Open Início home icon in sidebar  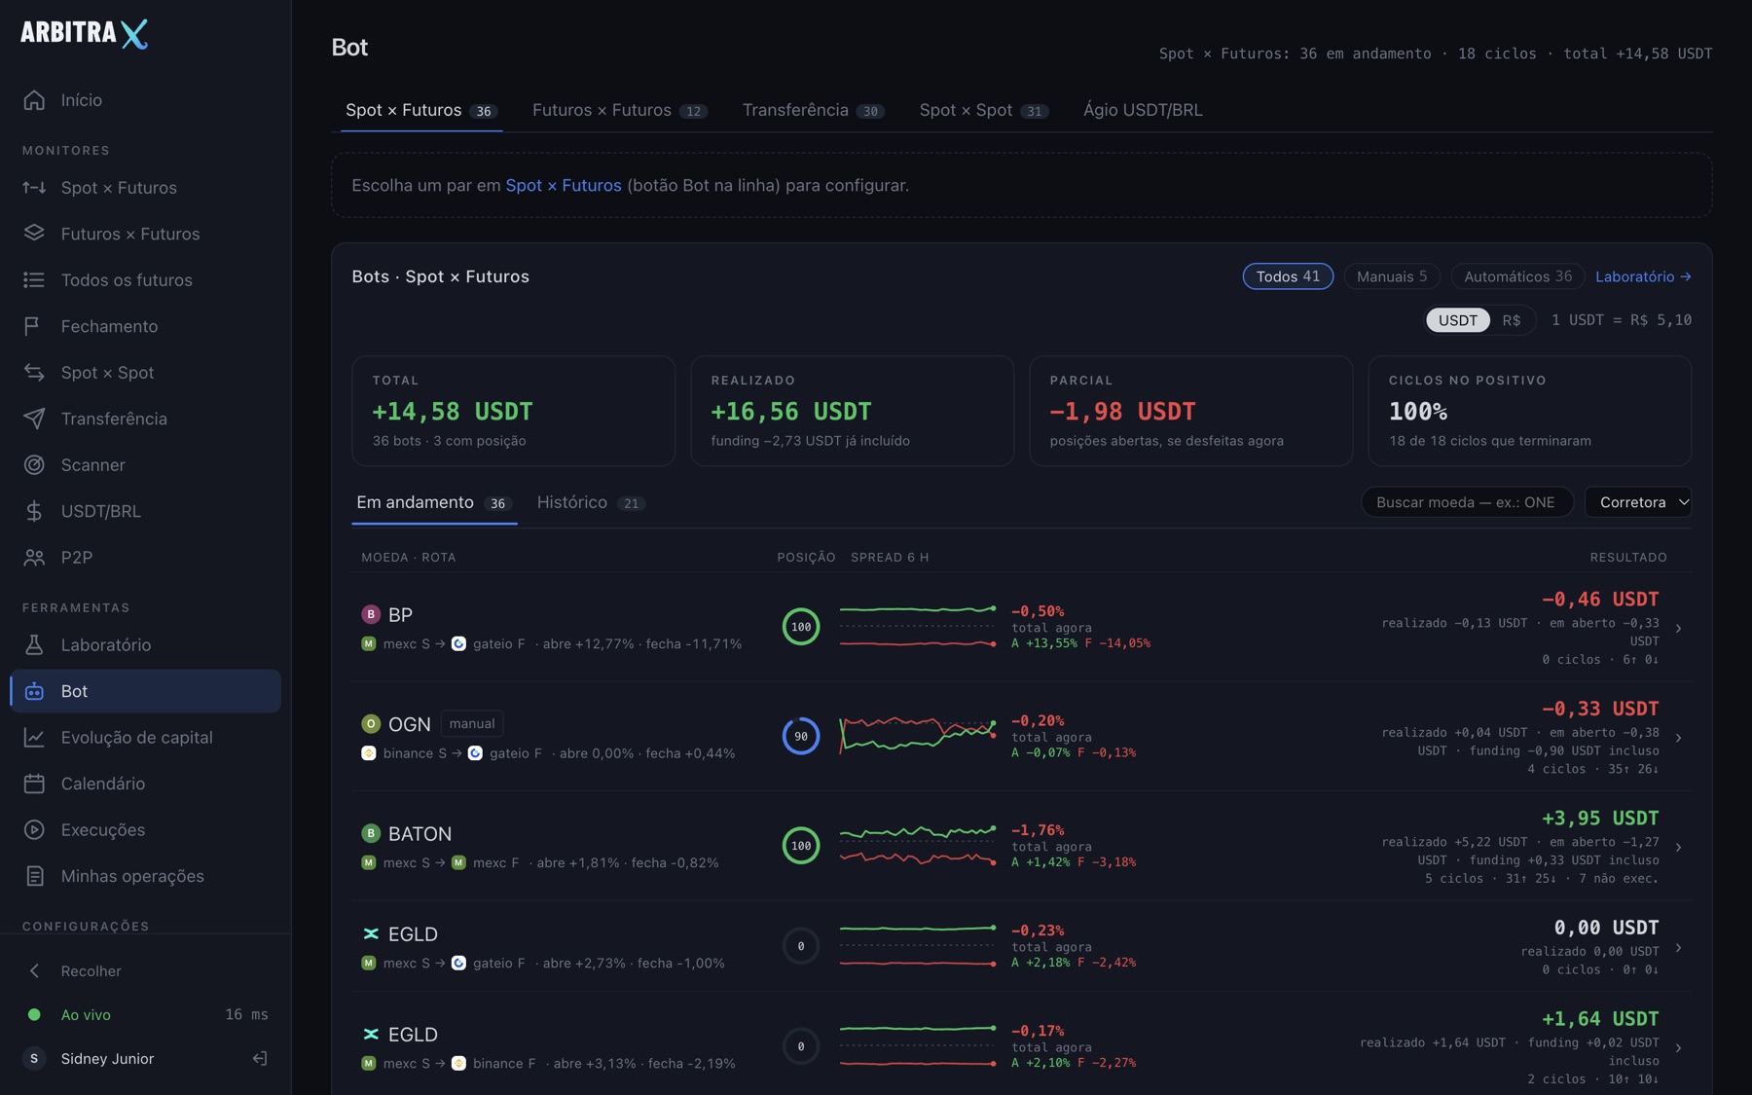pyautogui.click(x=34, y=100)
